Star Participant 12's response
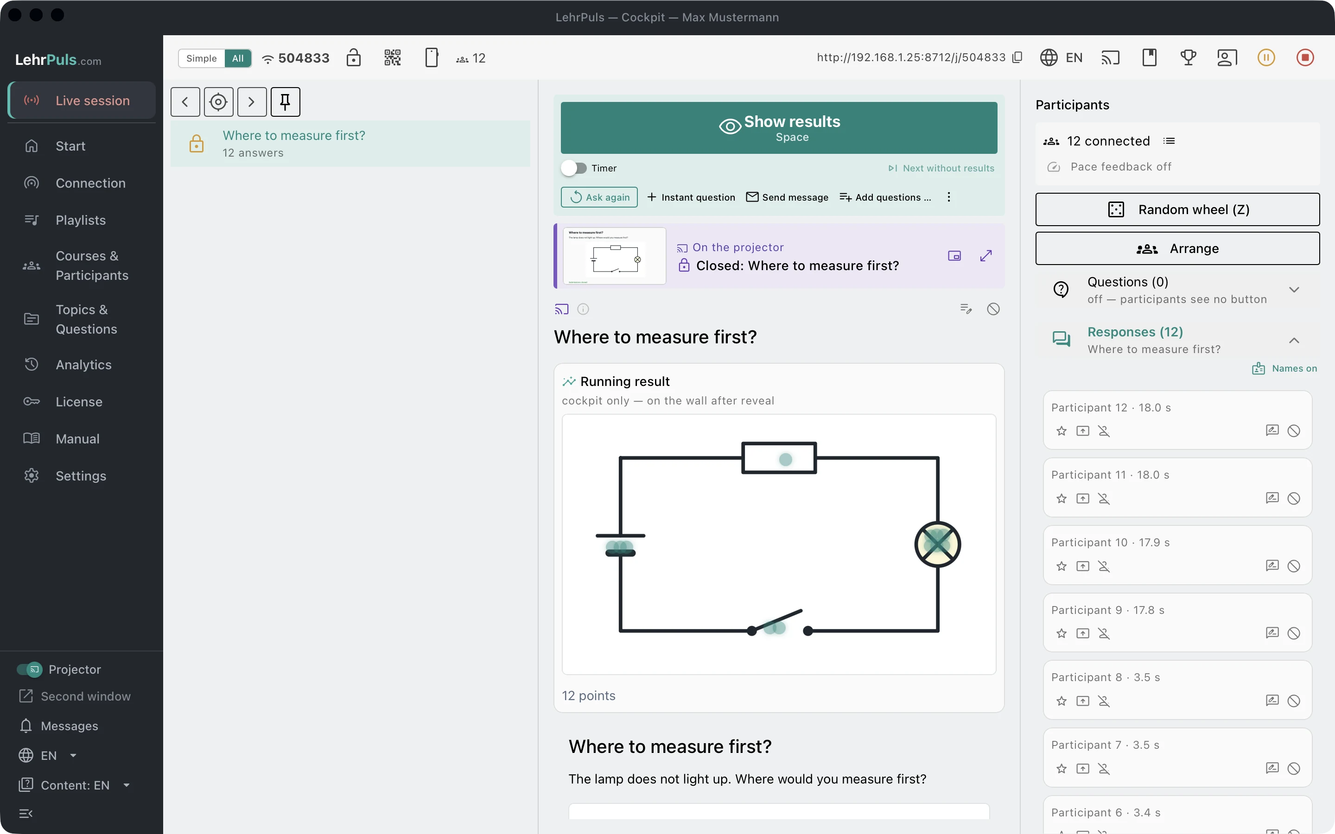Viewport: 1335px width, 834px height. [x=1062, y=431]
